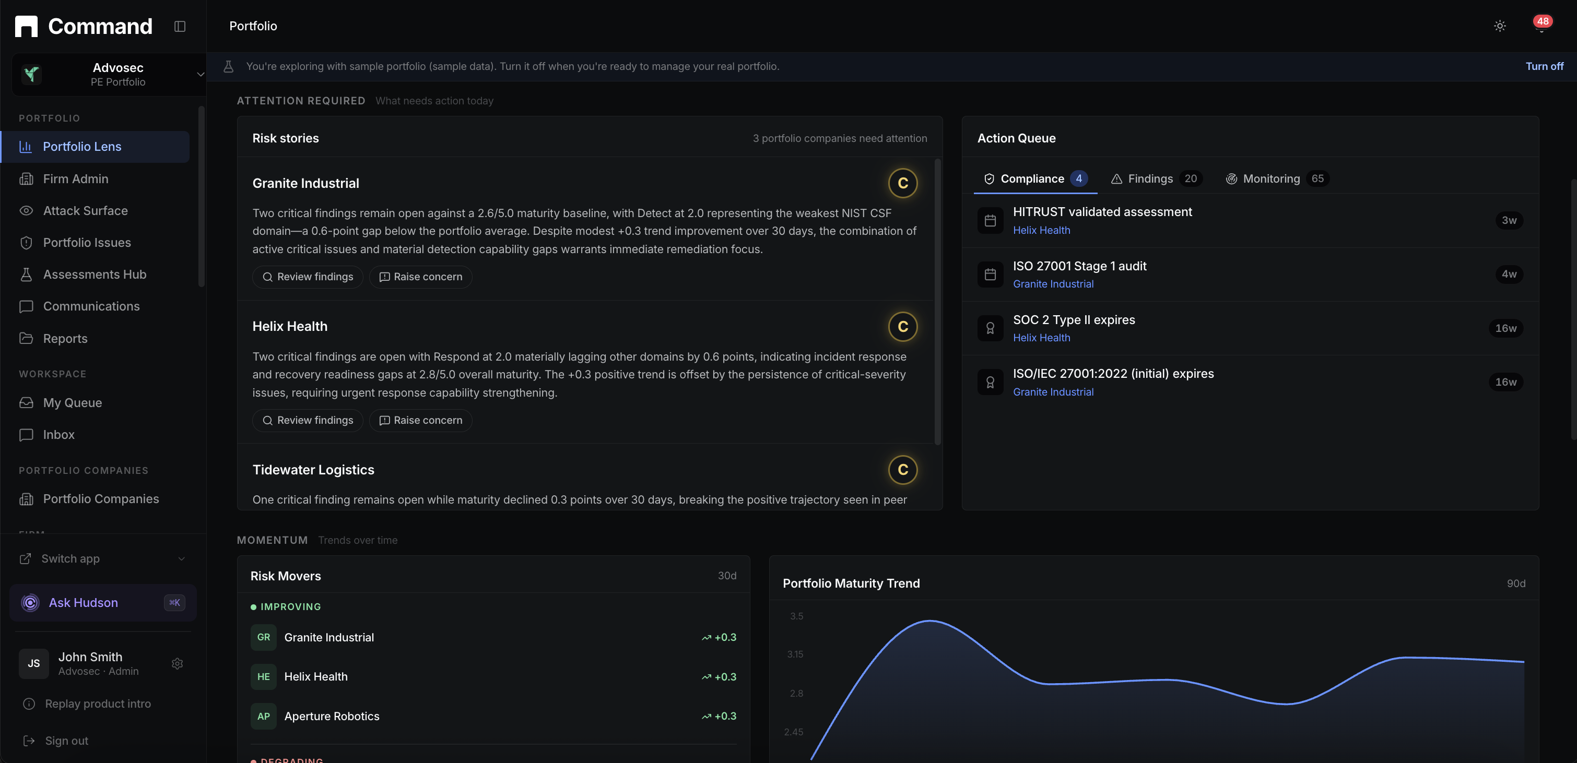This screenshot has height=763, width=1577.
Task: Collapse the sidebar panel icon
Action: click(x=180, y=26)
